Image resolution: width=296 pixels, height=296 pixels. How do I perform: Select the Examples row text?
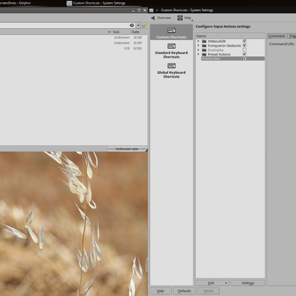pos(215,50)
